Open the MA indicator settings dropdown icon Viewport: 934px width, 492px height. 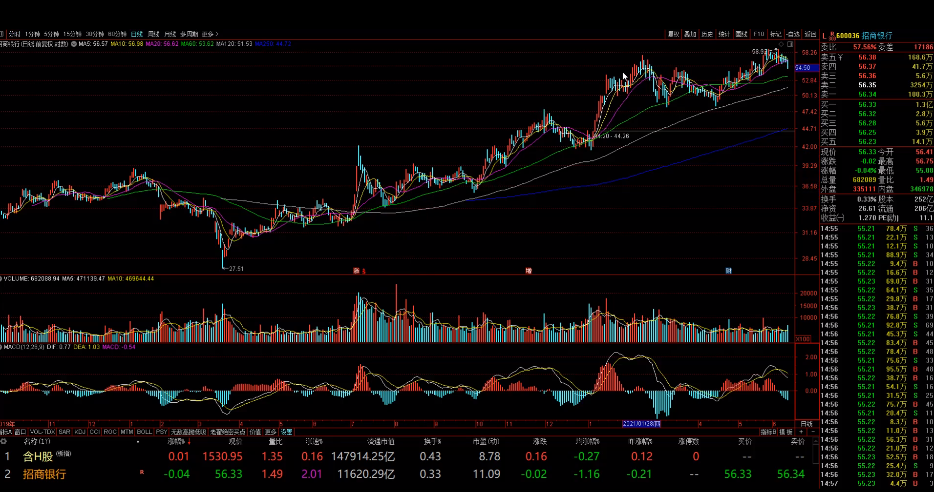click(x=74, y=44)
